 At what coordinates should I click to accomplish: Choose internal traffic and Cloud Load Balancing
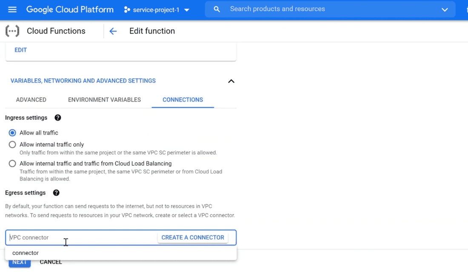pos(12,163)
